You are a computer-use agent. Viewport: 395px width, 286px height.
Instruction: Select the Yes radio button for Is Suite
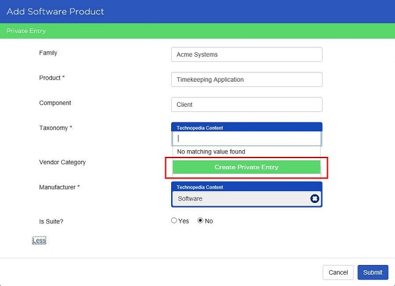point(174,220)
